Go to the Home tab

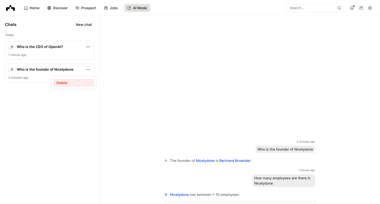32,8
